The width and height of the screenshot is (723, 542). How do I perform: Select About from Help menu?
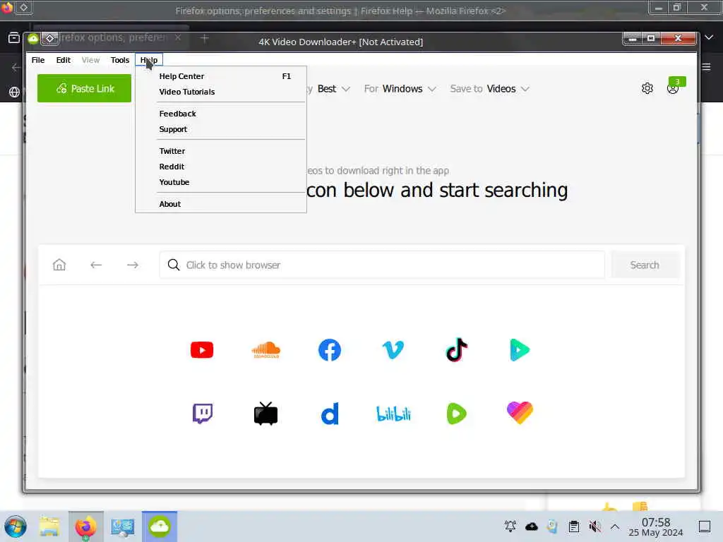tap(221, 204)
